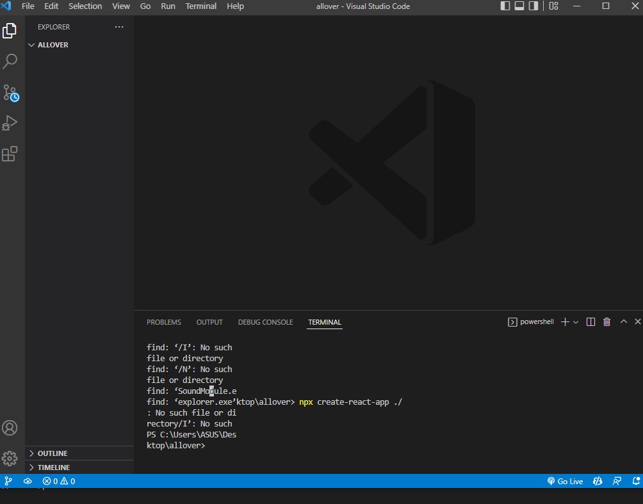This screenshot has width=643, height=504.
Task: Open the View menu
Action: 121,6
